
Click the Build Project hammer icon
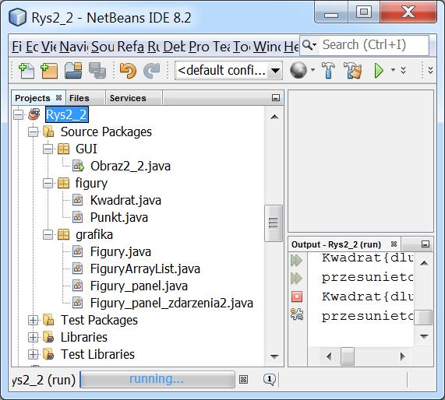(328, 70)
